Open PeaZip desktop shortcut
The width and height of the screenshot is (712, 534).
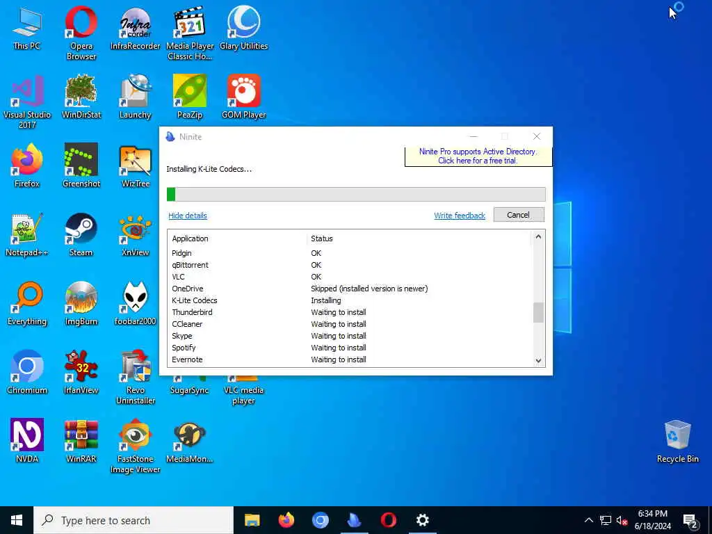[x=190, y=97]
